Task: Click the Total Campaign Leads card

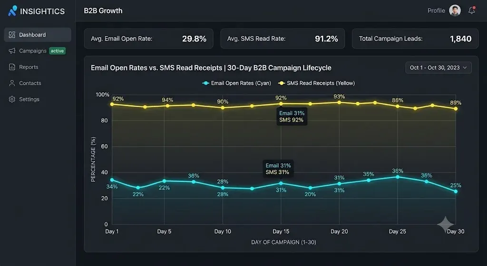Action: click(415, 39)
